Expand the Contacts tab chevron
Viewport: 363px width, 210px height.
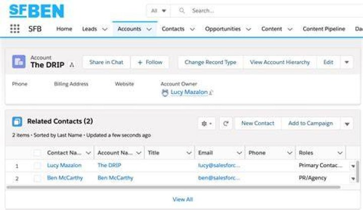point(193,29)
